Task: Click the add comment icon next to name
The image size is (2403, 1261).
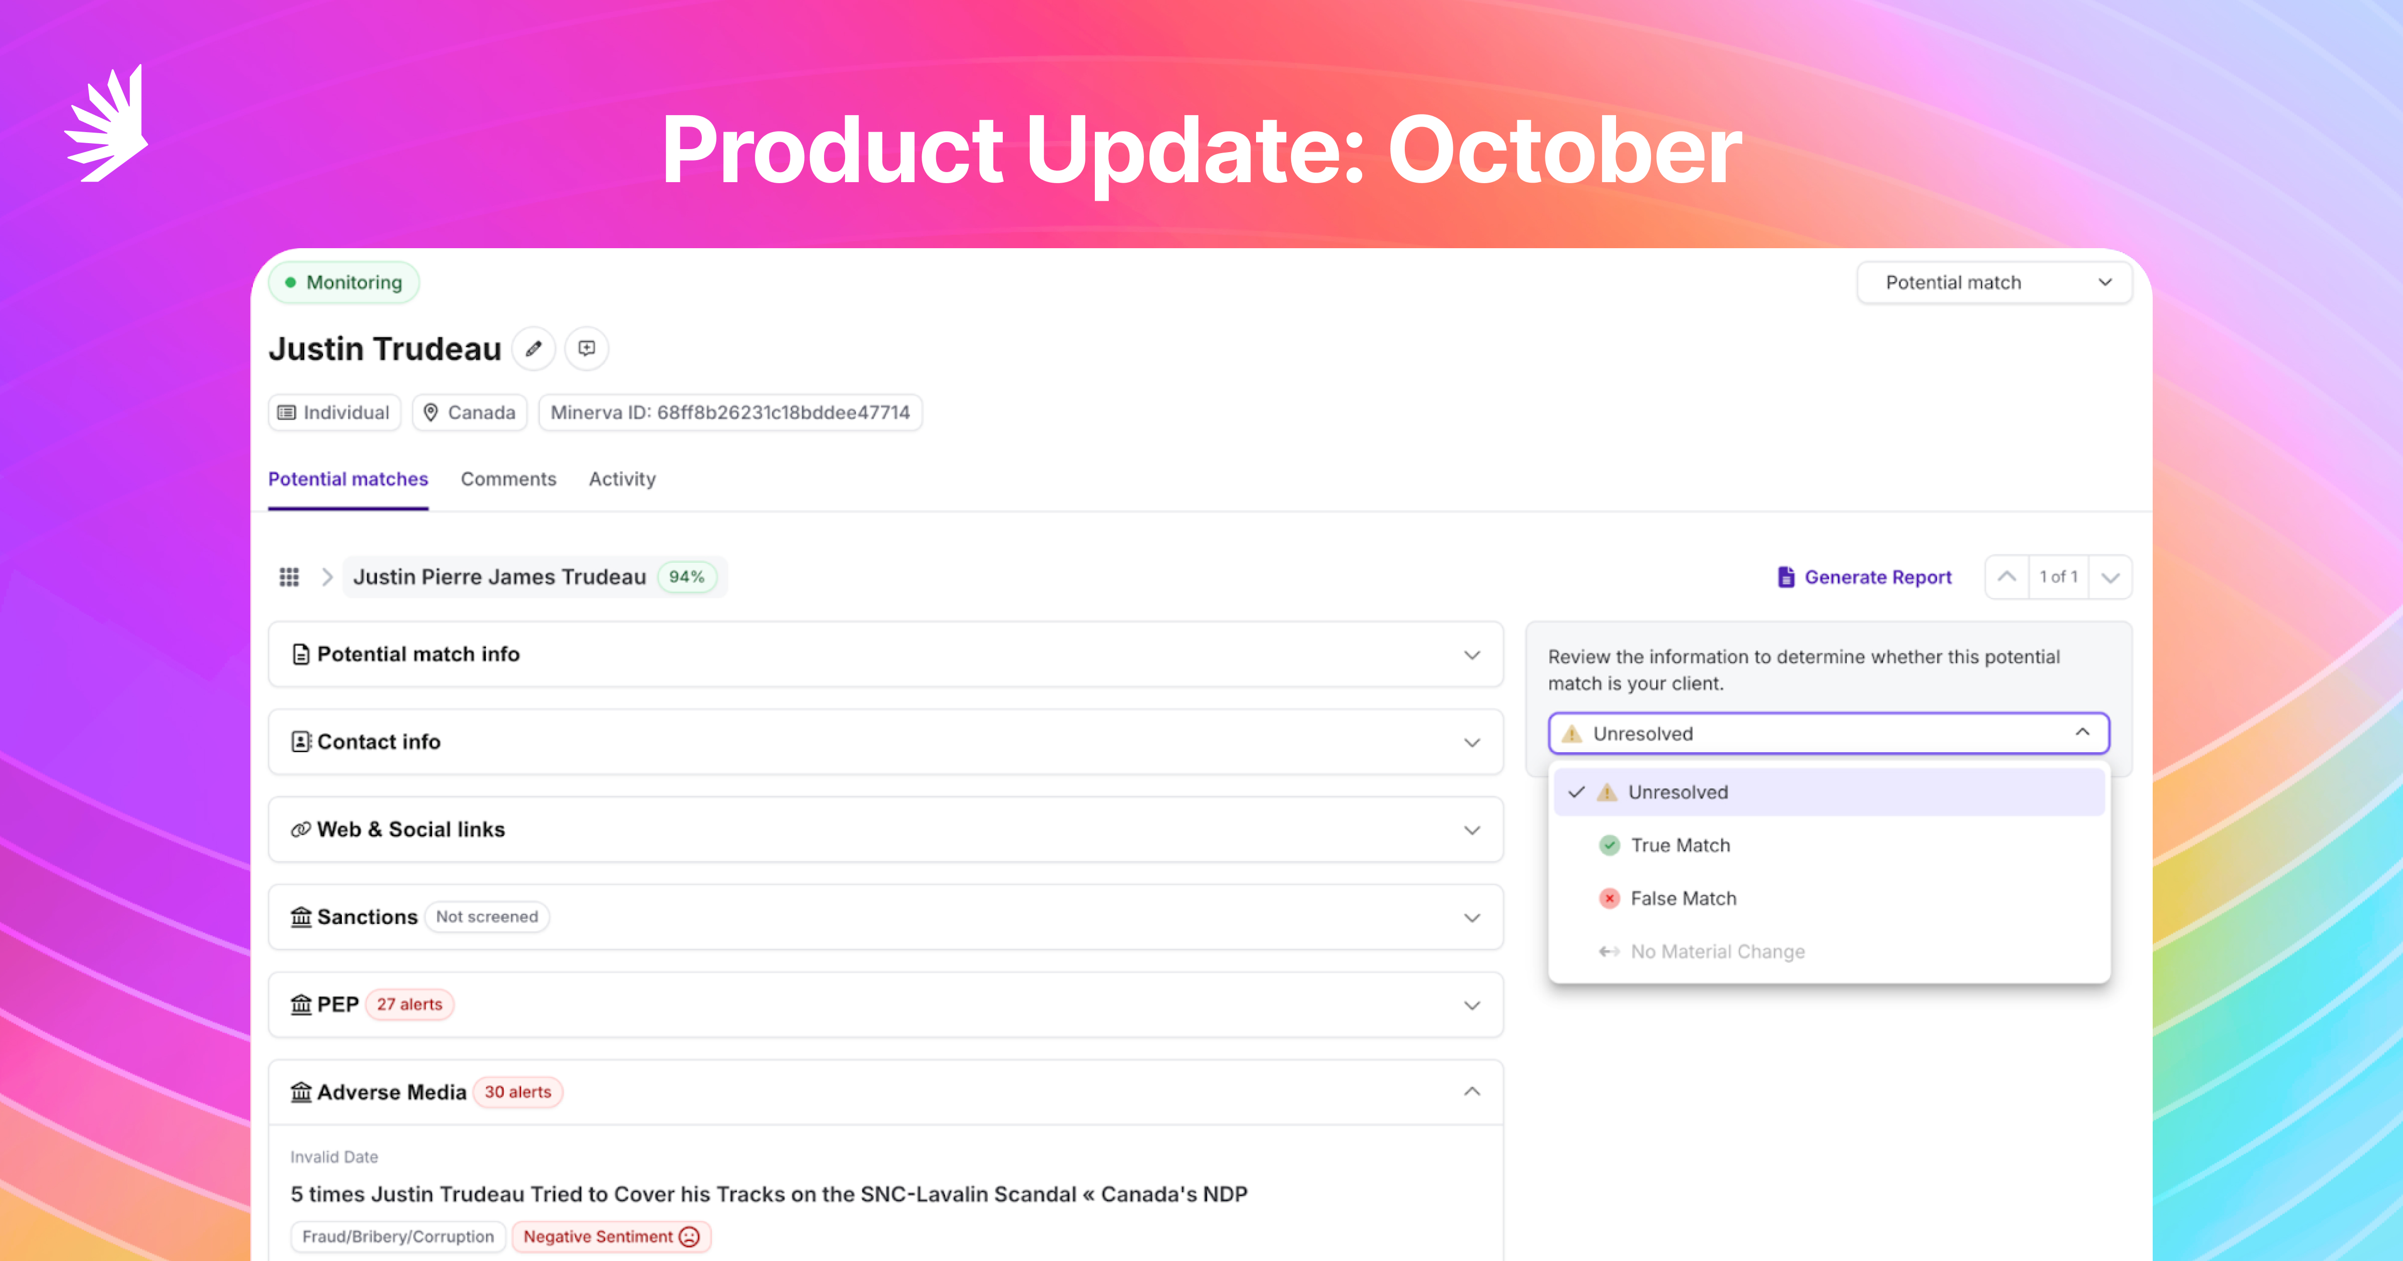Action: (x=587, y=349)
